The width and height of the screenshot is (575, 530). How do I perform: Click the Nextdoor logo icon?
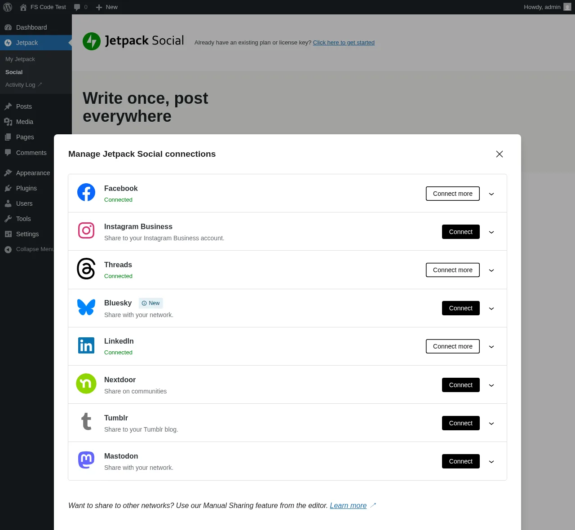tap(86, 384)
